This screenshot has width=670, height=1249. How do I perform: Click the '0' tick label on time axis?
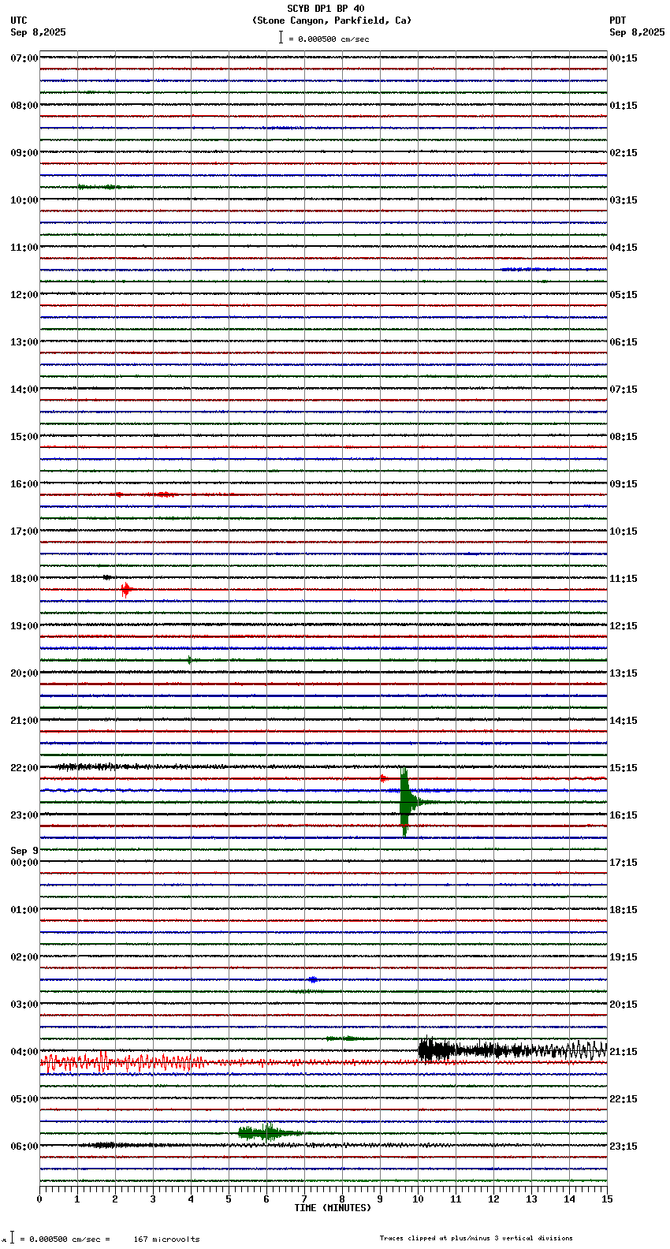[x=39, y=1199]
